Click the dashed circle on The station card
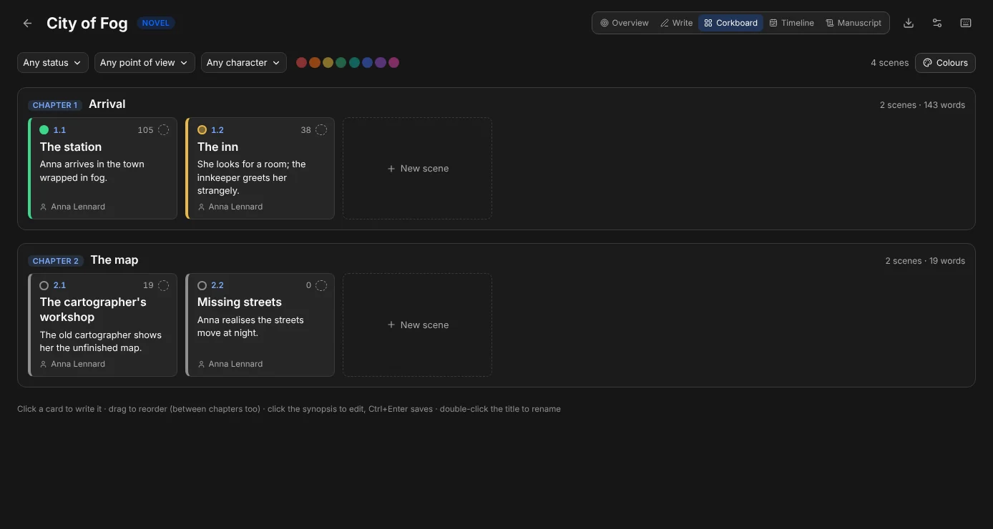993x529 pixels. click(163, 130)
